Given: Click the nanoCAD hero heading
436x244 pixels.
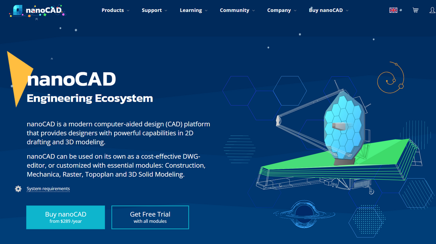Looking at the screenshot, I should pos(71,79).
